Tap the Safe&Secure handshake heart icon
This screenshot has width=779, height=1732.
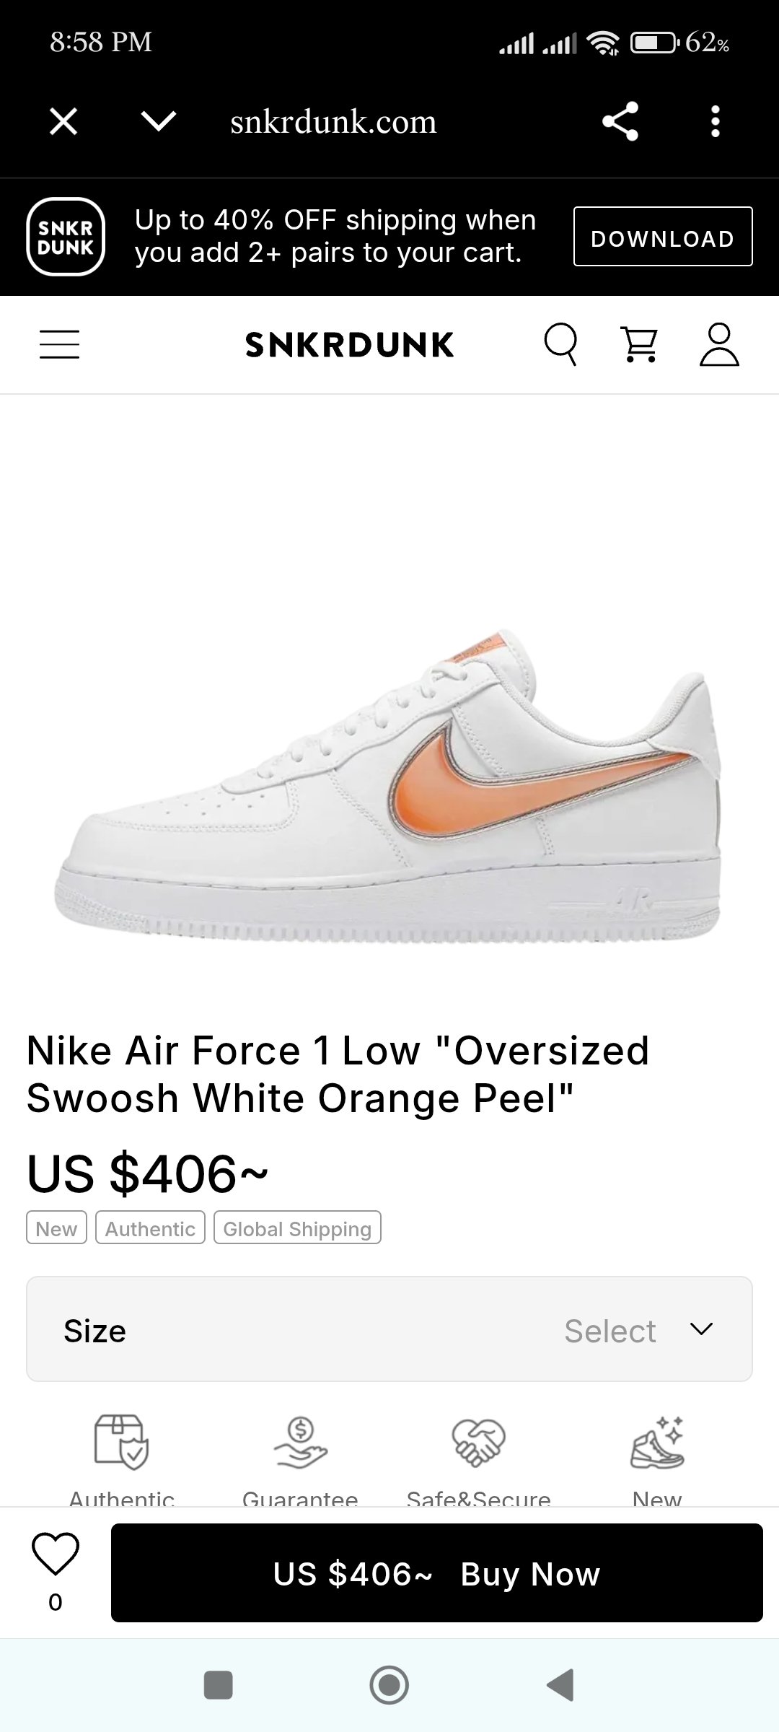point(478,1442)
